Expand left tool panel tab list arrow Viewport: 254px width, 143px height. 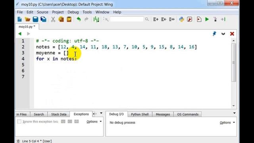(101, 113)
